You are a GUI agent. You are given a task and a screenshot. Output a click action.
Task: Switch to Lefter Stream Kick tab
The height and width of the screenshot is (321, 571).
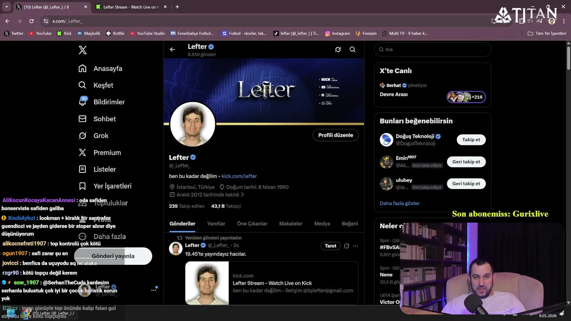coord(130,7)
